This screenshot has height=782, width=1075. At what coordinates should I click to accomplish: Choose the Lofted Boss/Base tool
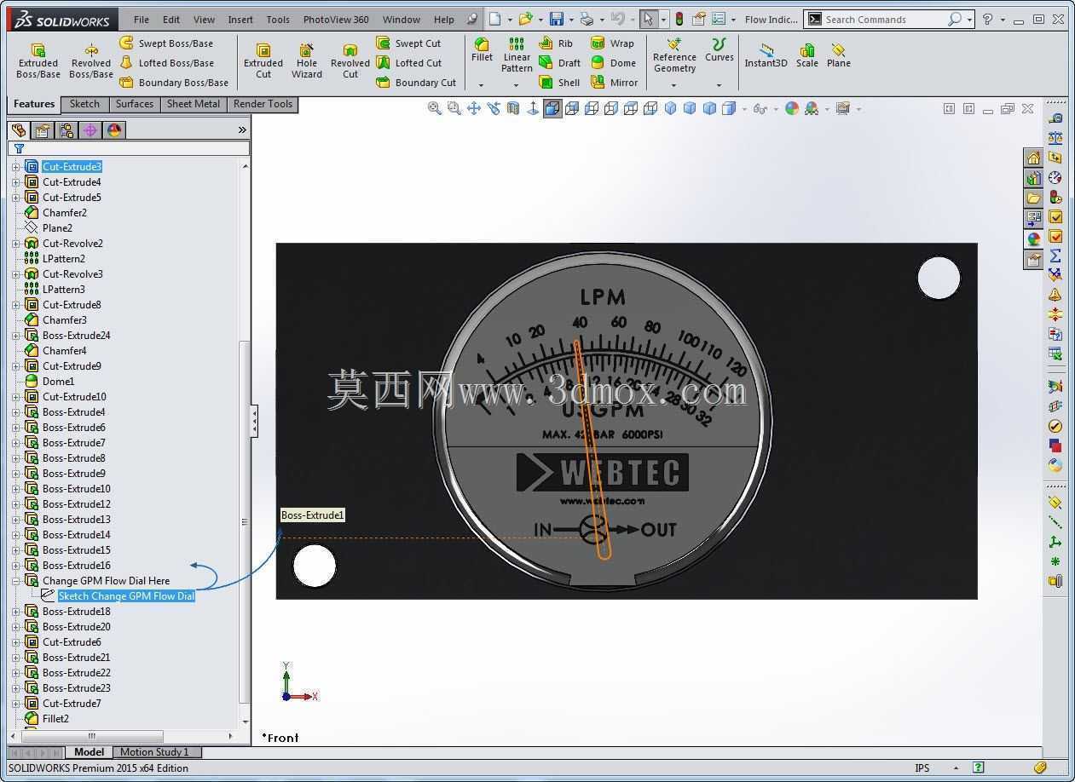166,62
